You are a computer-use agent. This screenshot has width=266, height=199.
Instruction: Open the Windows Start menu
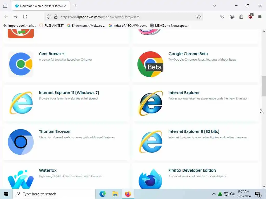[x=6, y=194]
